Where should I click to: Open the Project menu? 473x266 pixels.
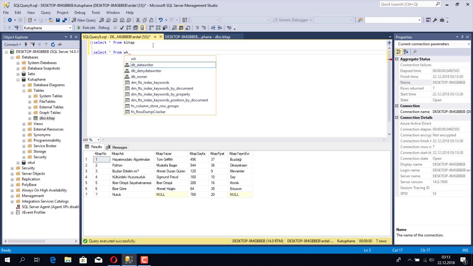pyautogui.click(x=62, y=13)
